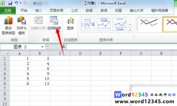Select column D header
This screenshot has height=106, width=177.
point(80,53)
